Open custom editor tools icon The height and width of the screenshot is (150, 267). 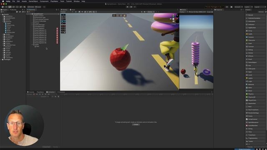24,7
